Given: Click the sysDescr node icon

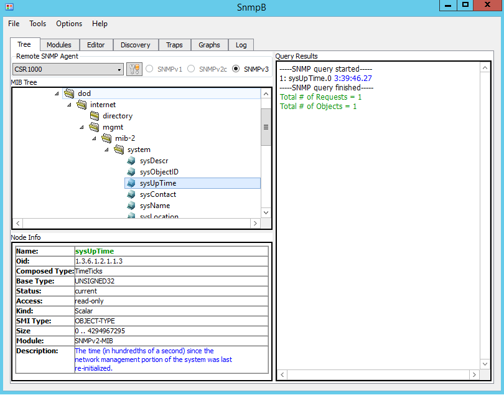Looking at the screenshot, I should 131,160.
